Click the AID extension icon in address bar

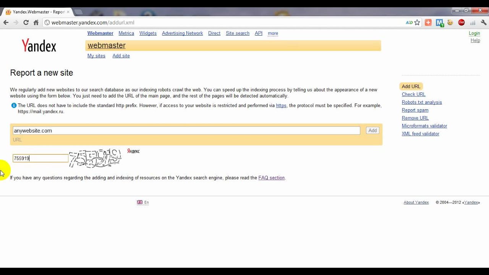pos(409,23)
